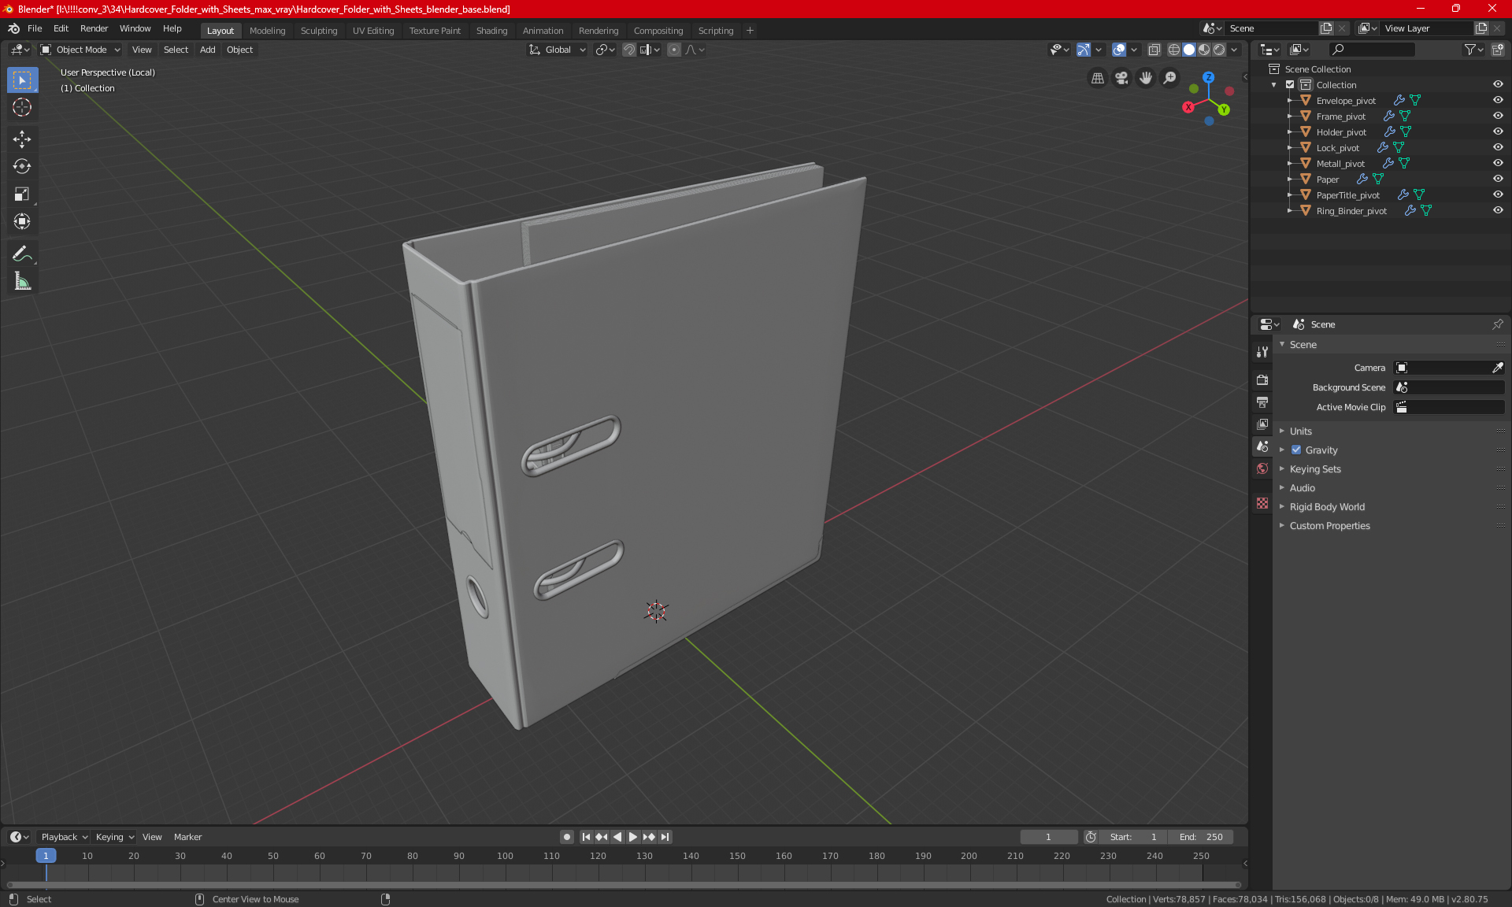Click the End frame field
The width and height of the screenshot is (1512, 907).
(x=1201, y=837)
